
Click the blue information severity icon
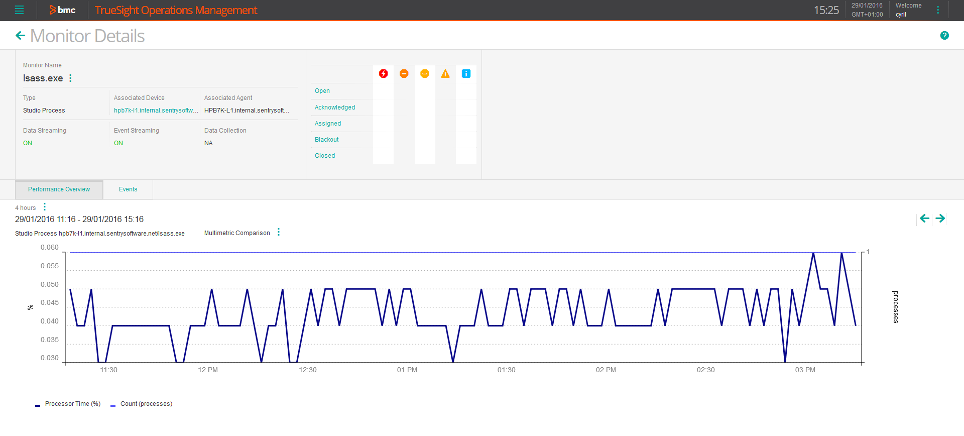tap(466, 74)
